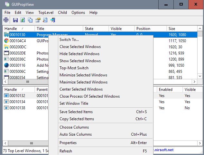Click the icon of child row 00010138
Screen dimensions: 204x155
tap(6, 108)
